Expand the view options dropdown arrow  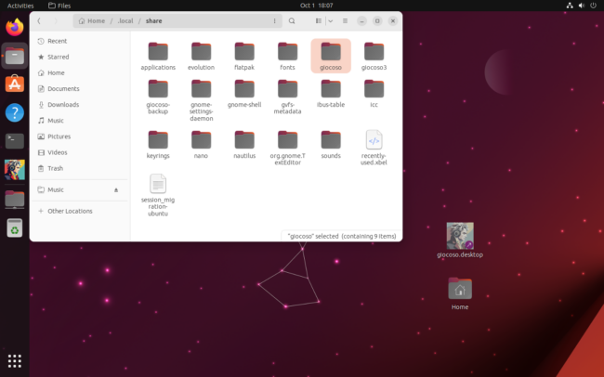tap(330, 20)
